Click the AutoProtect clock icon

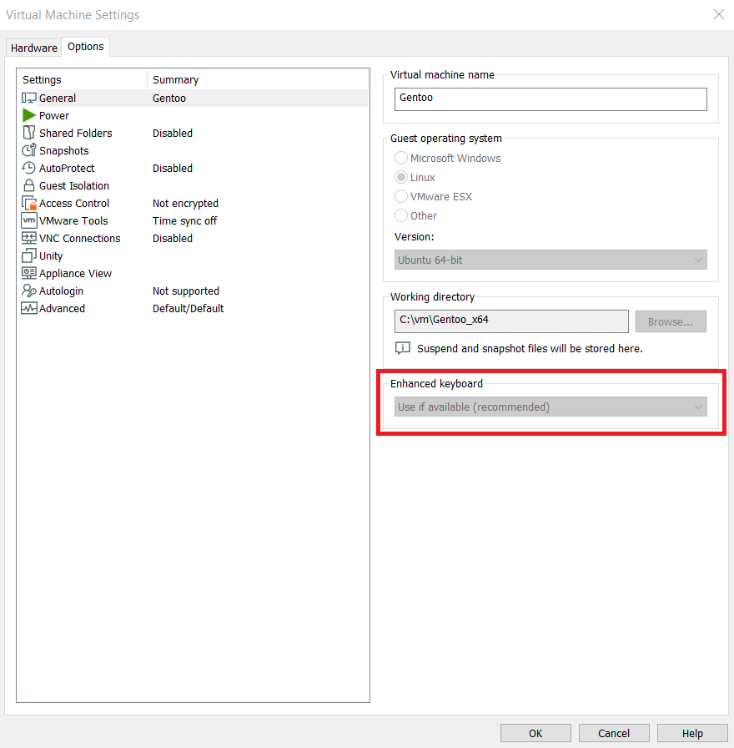click(29, 168)
